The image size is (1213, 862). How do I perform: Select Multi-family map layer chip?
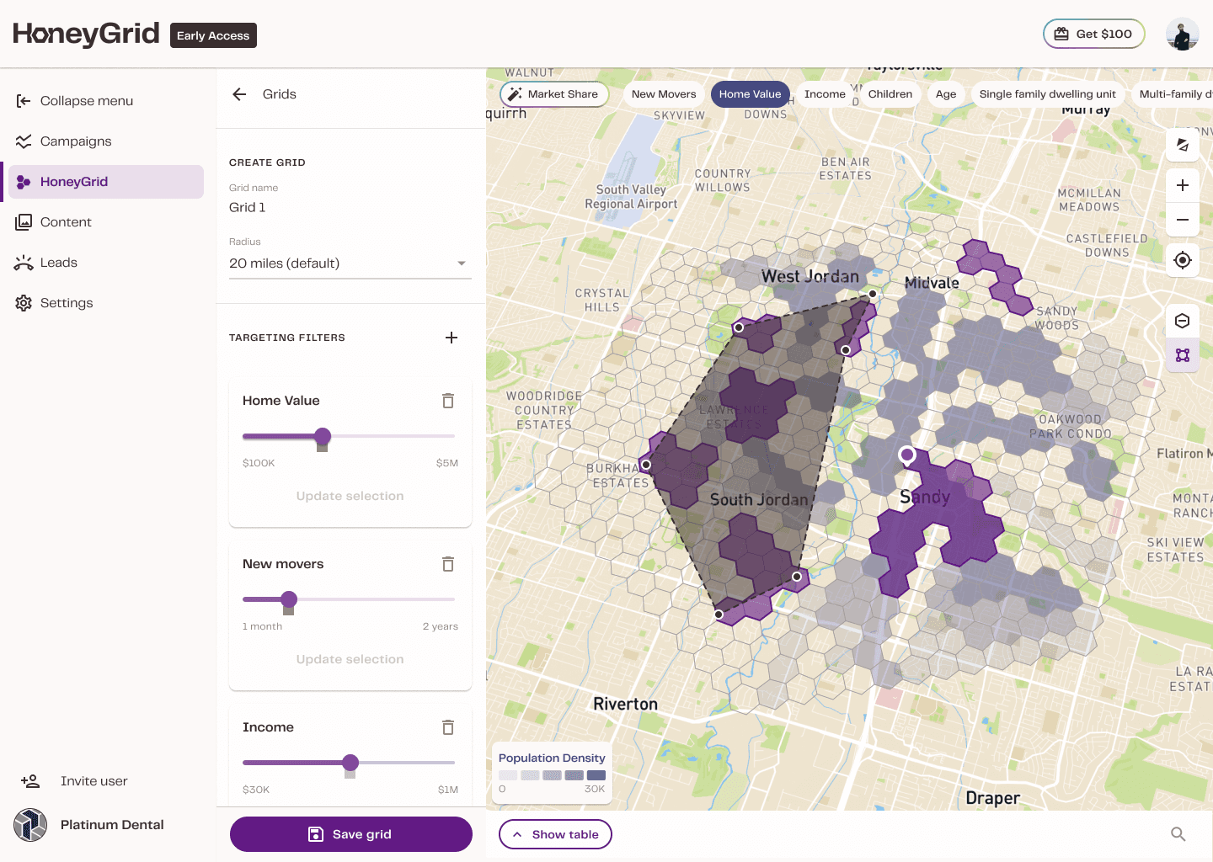point(1173,94)
